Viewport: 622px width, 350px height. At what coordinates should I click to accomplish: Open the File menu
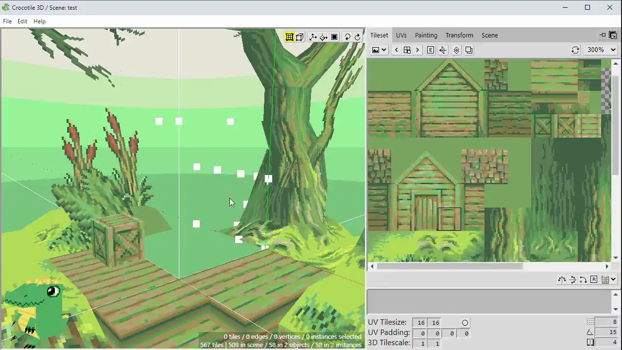point(7,21)
